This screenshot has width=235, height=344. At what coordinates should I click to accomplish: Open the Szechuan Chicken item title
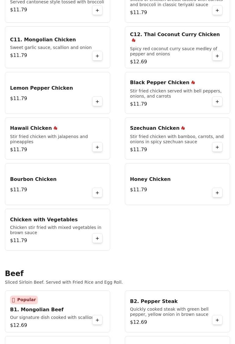(x=155, y=128)
